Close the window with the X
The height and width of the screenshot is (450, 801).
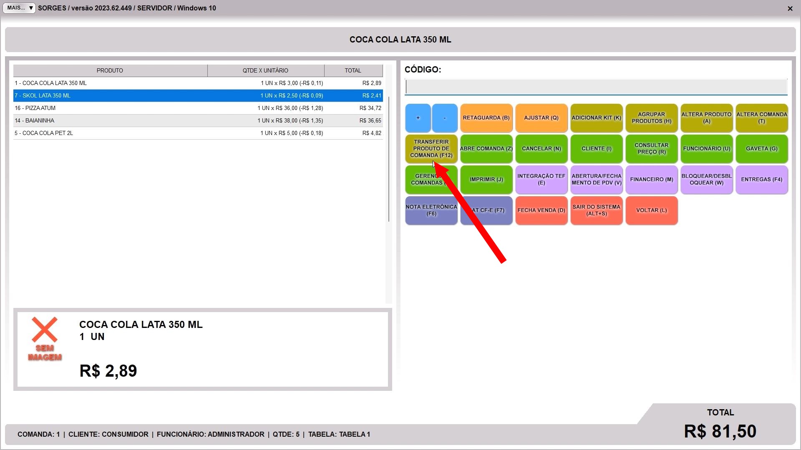click(x=790, y=8)
